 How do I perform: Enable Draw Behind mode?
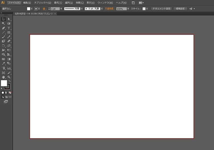(6, 97)
